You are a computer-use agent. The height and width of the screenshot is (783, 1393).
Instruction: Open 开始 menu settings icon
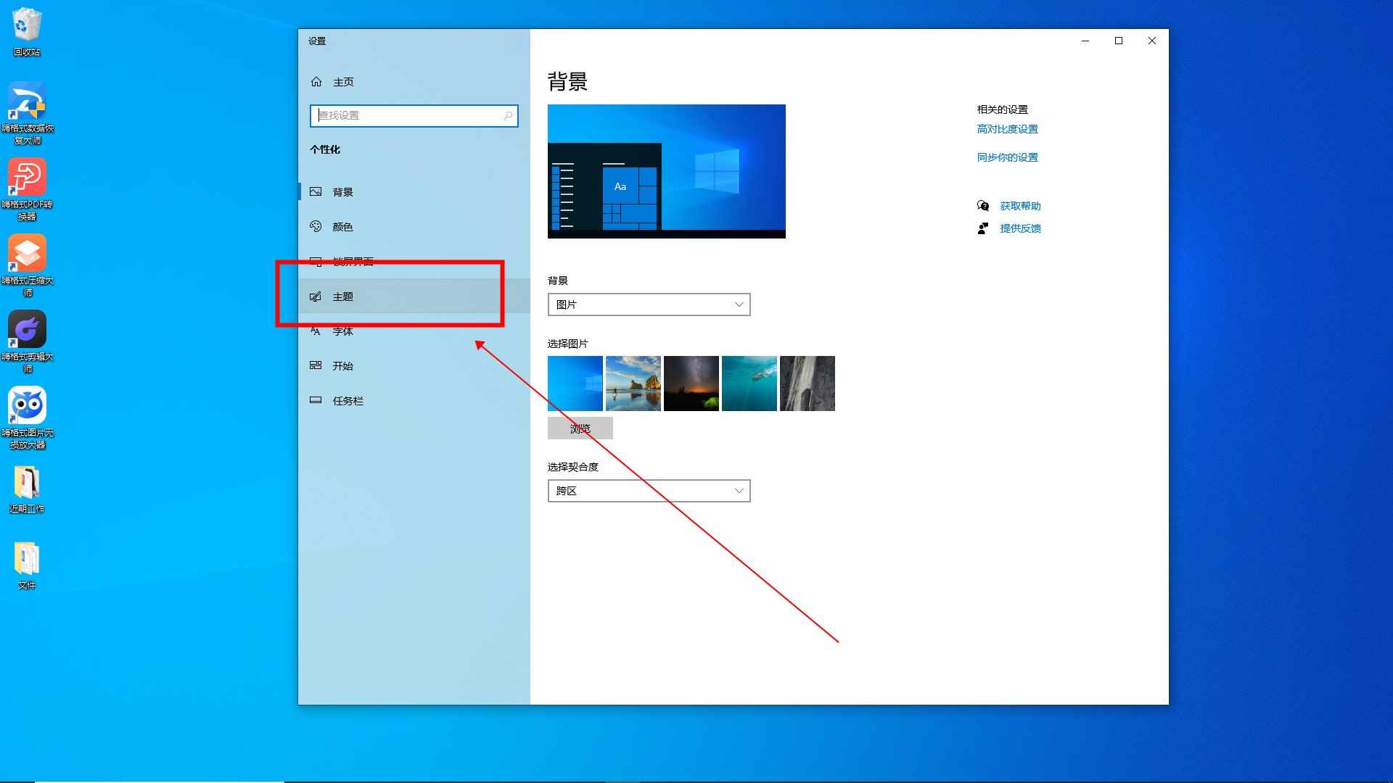click(316, 365)
